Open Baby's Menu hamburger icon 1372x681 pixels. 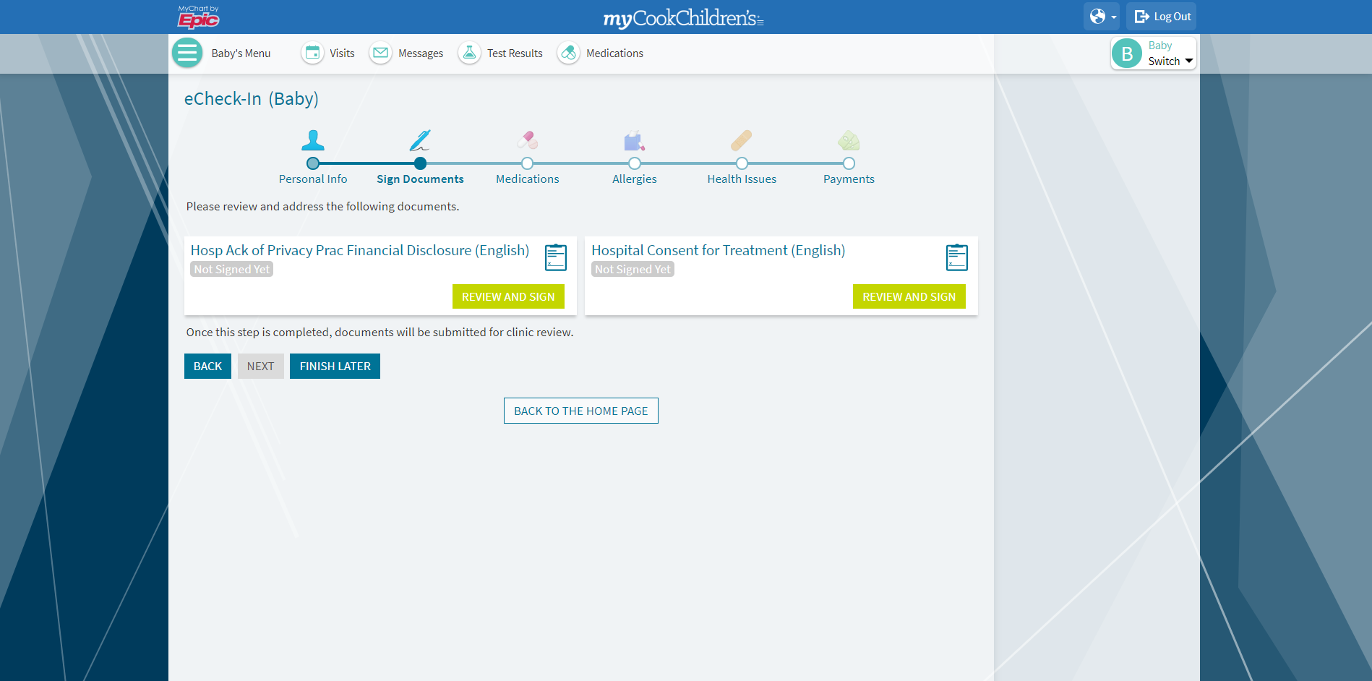pyautogui.click(x=187, y=53)
